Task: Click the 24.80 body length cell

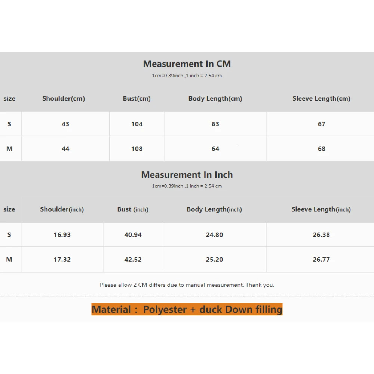Action: pyautogui.click(x=214, y=235)
